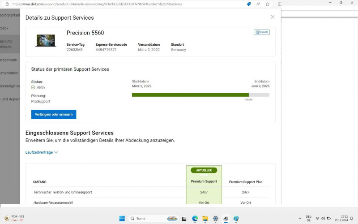Expand the Laufzeitverträge section

[42, 152]
